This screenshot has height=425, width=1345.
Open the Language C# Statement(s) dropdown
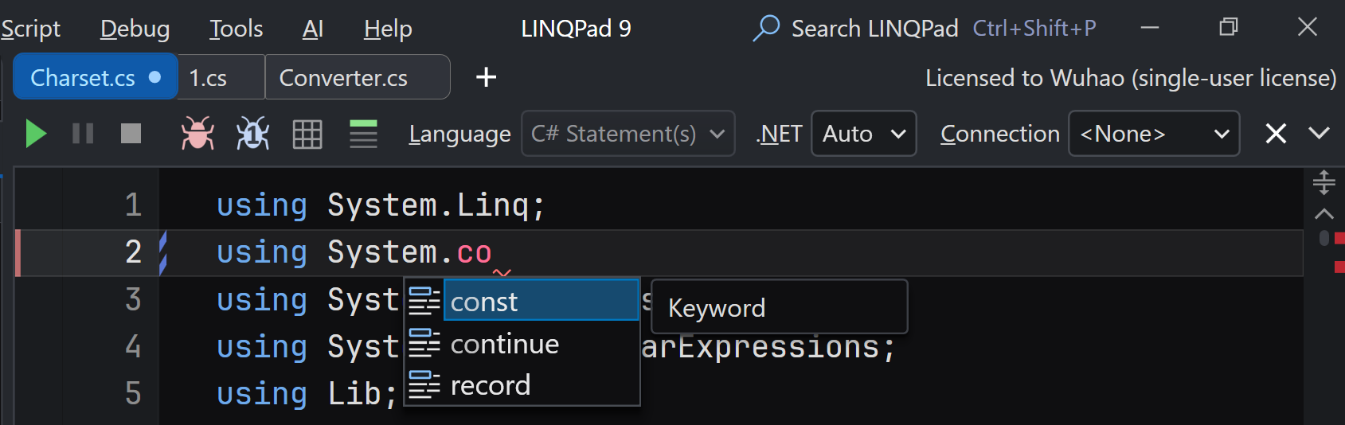pyautogui.click(x=628, y=134)
